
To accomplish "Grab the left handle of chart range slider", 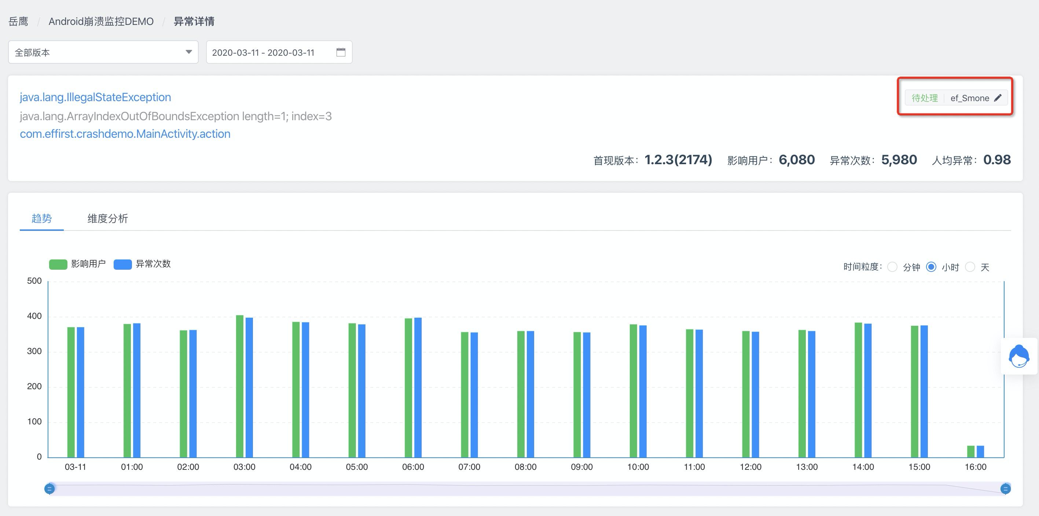I will point(49,489).
